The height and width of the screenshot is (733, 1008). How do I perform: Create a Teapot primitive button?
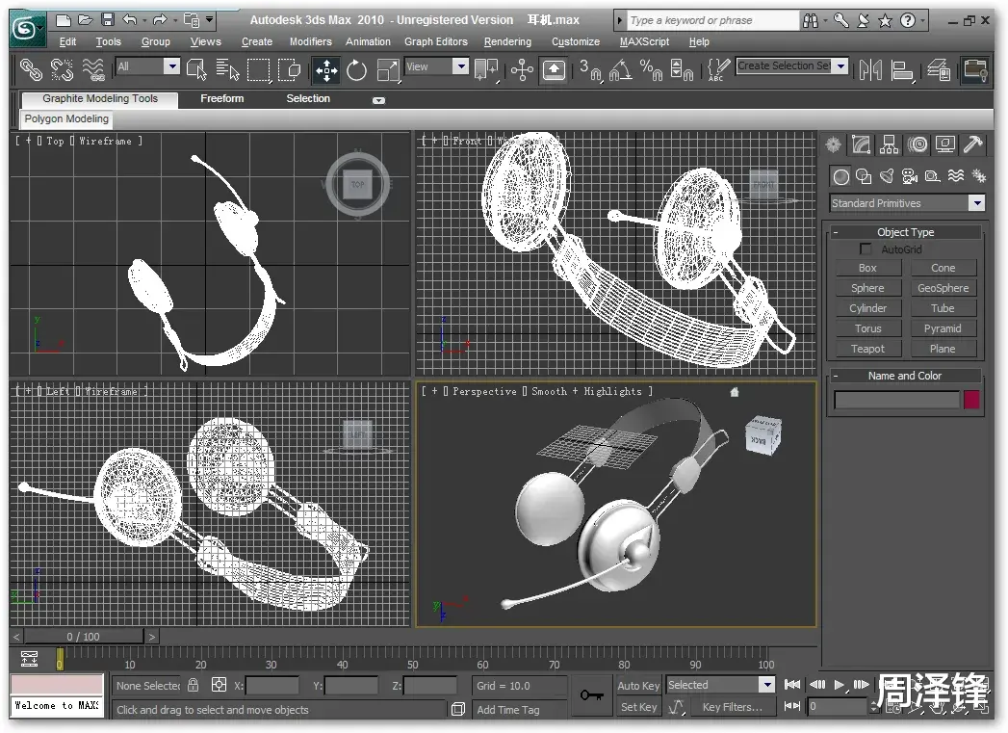[x=867, y=349]
